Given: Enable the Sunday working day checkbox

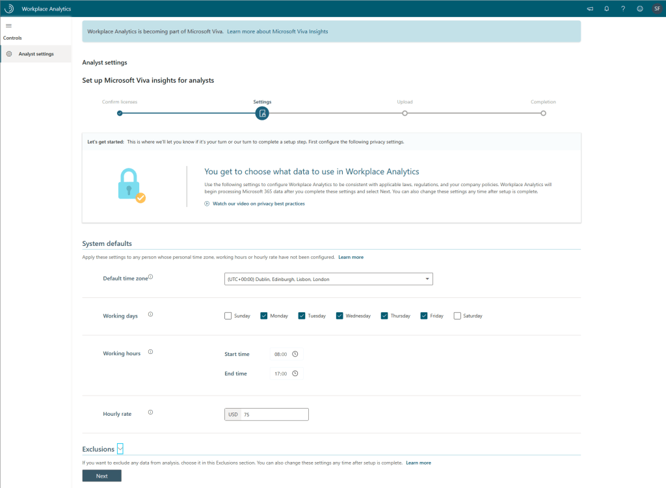Looking at the screenshot, I should [x=228, y=316].
